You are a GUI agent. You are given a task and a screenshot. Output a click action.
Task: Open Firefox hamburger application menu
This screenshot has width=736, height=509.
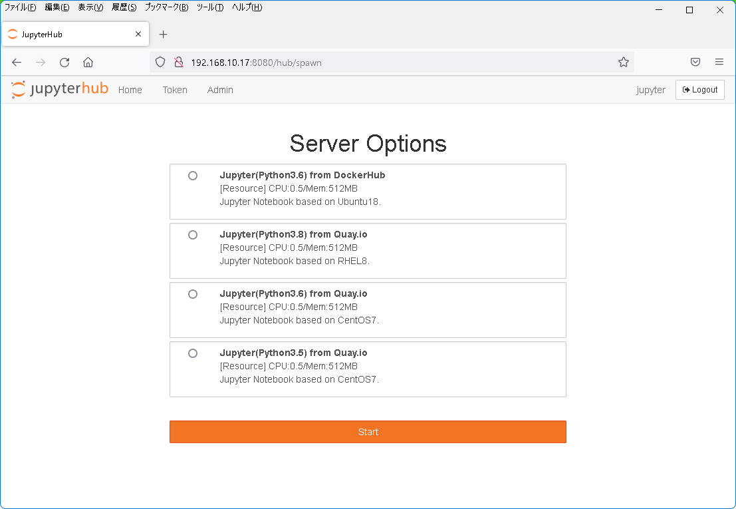(x=719, y=62)
